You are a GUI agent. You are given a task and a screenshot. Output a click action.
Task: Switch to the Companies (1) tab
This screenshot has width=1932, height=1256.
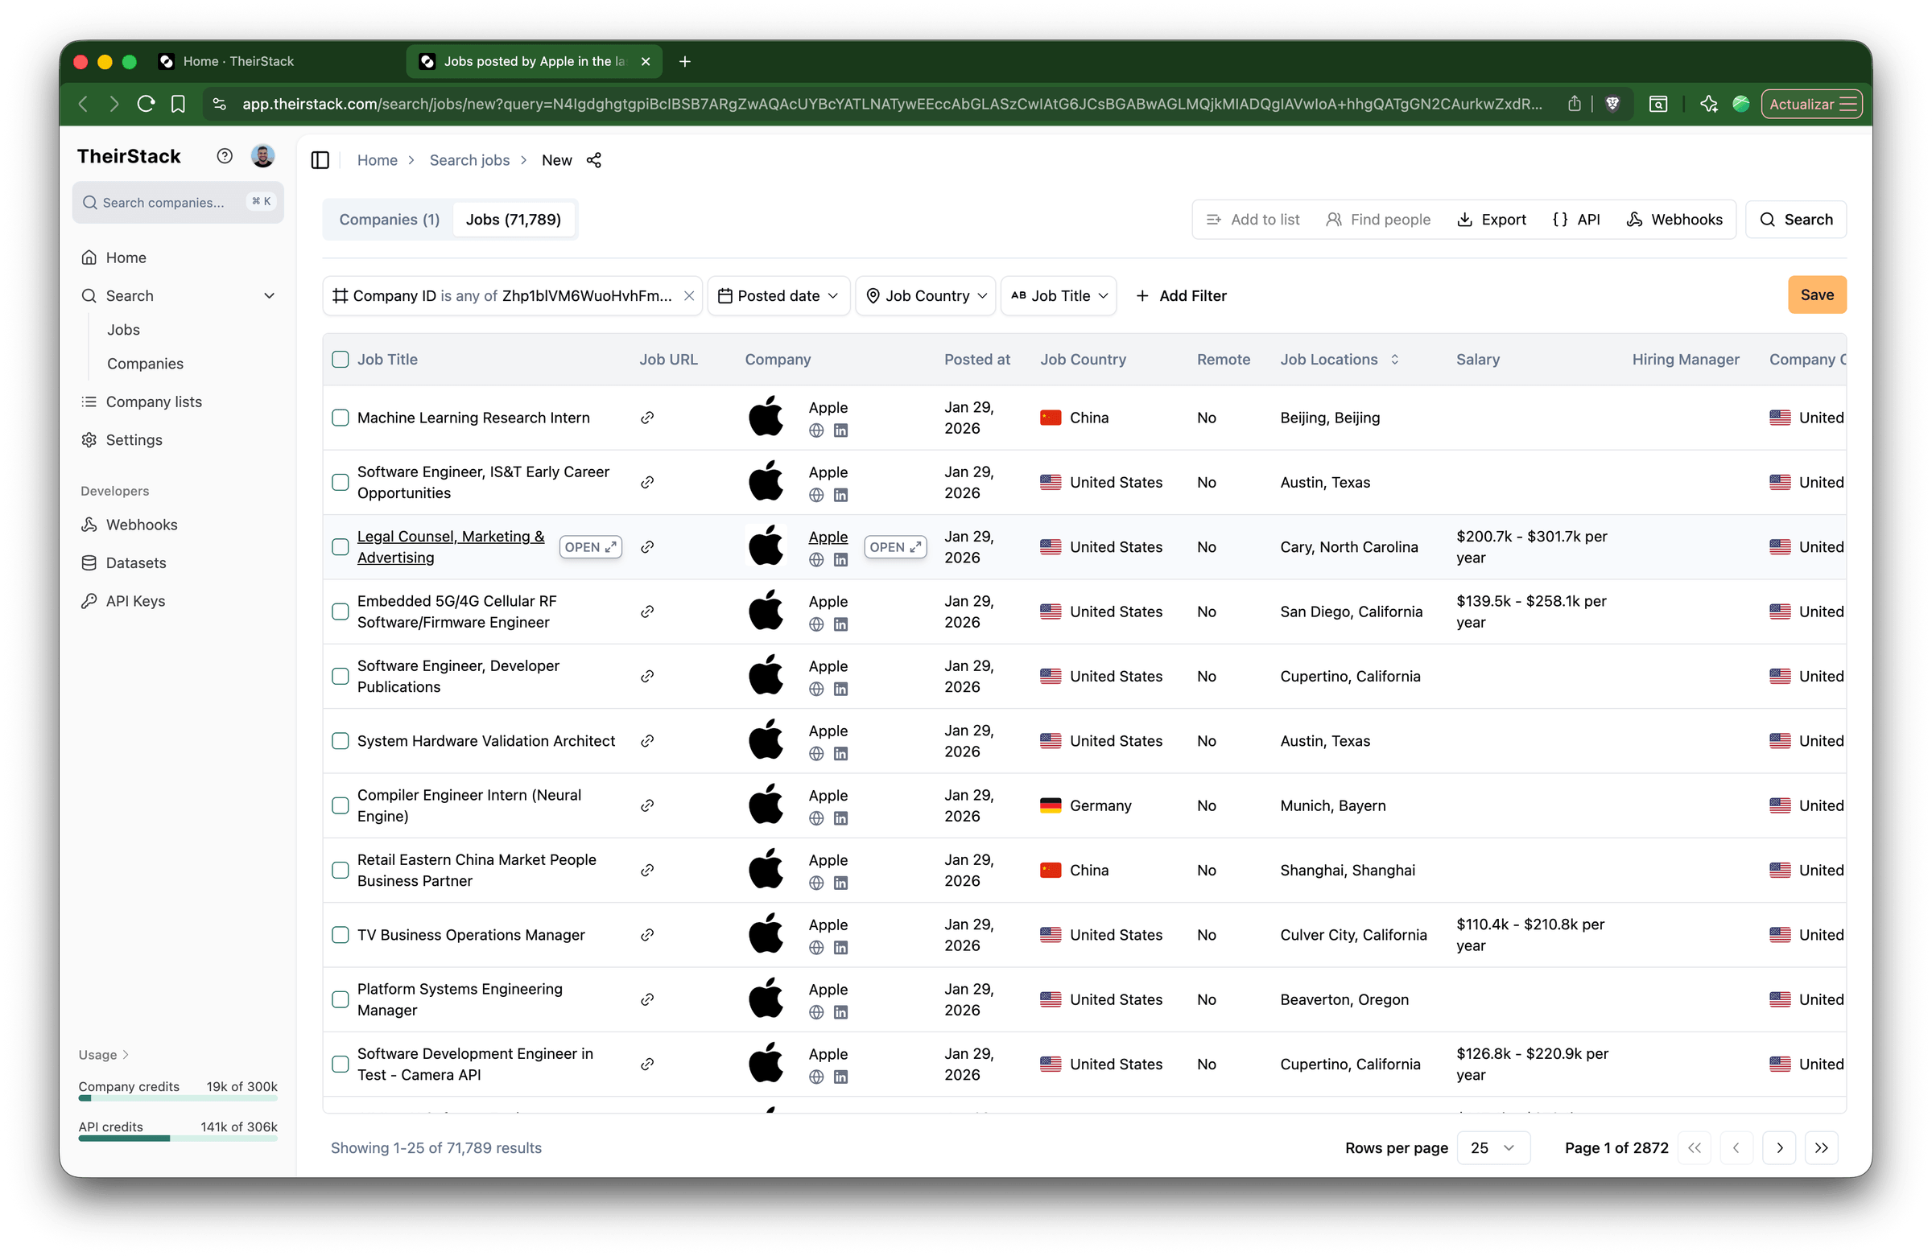[389, 220]
